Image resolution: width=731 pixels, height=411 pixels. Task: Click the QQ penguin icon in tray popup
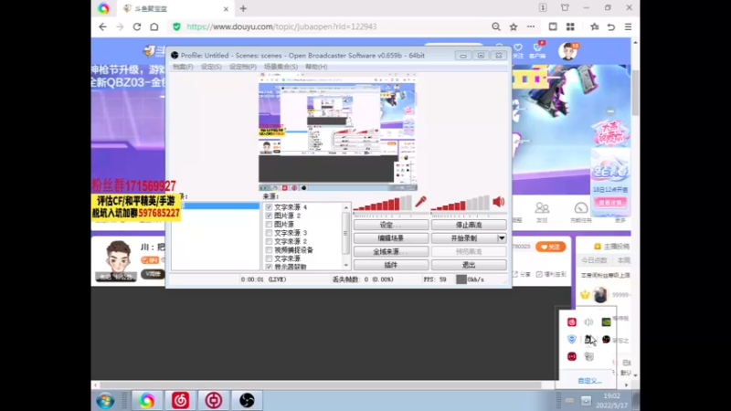(588, 339)
